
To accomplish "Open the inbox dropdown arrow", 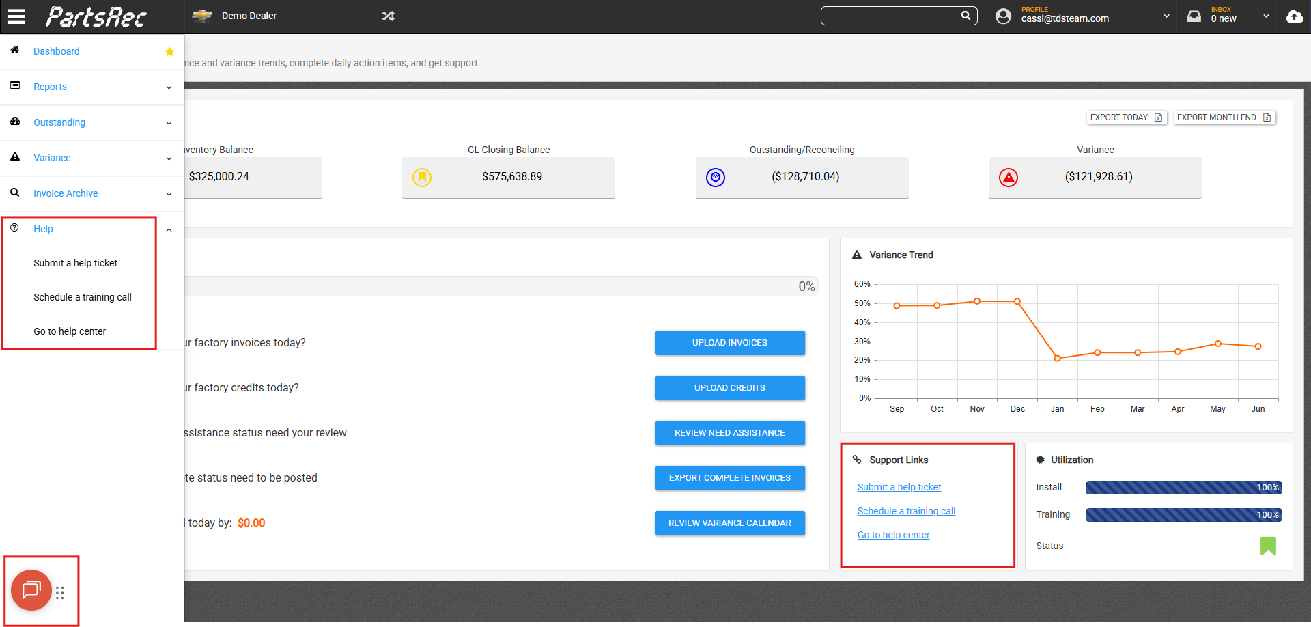I will [1266, 16].
